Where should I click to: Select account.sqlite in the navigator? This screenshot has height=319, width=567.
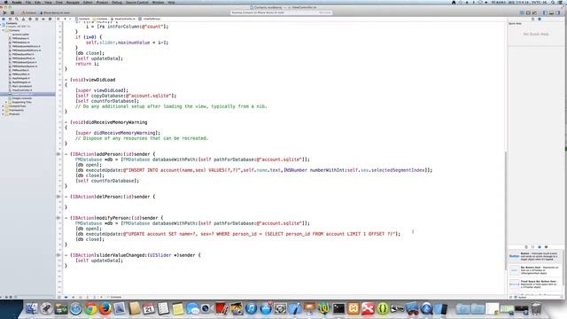click(20, 35)
